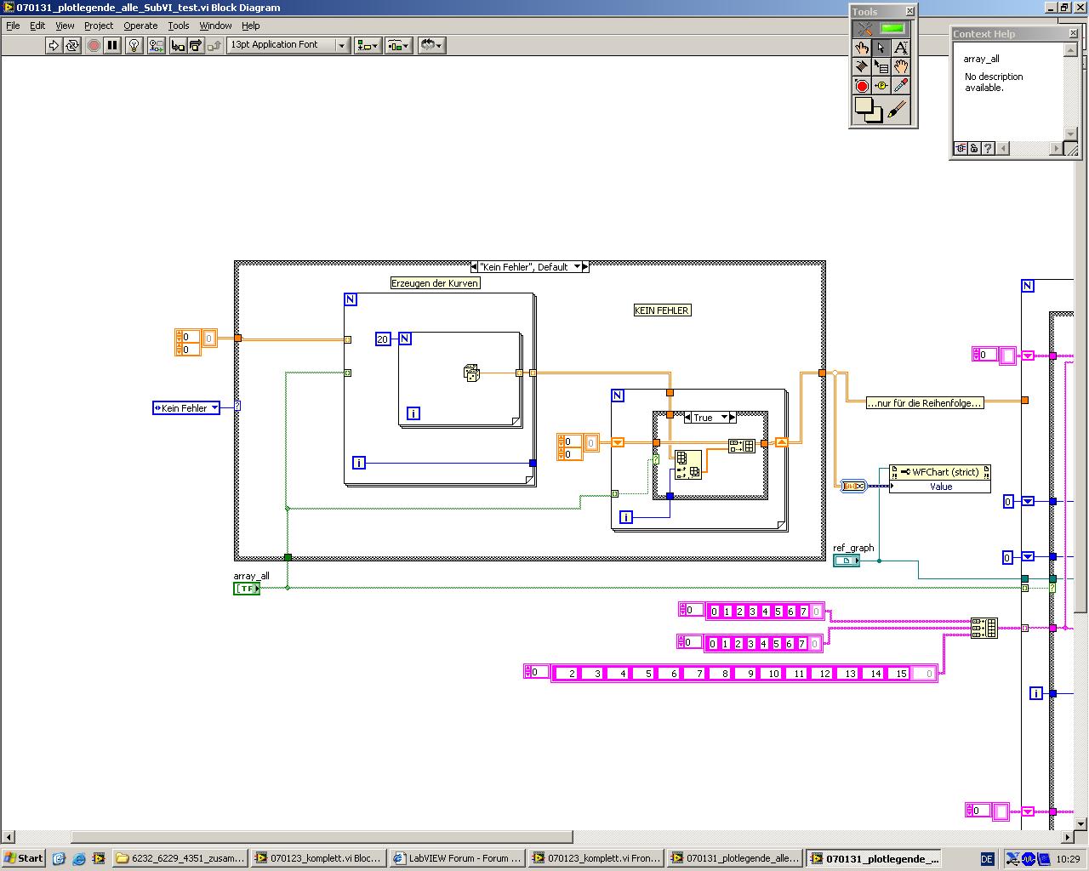Viewport: 1089px width, 871px height.
Task: Click the Windows Start button
Action: point(24,858)
